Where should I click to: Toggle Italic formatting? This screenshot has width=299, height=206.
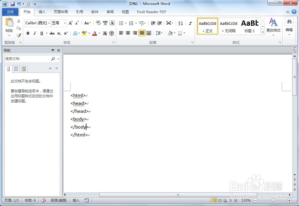point(34,33)
